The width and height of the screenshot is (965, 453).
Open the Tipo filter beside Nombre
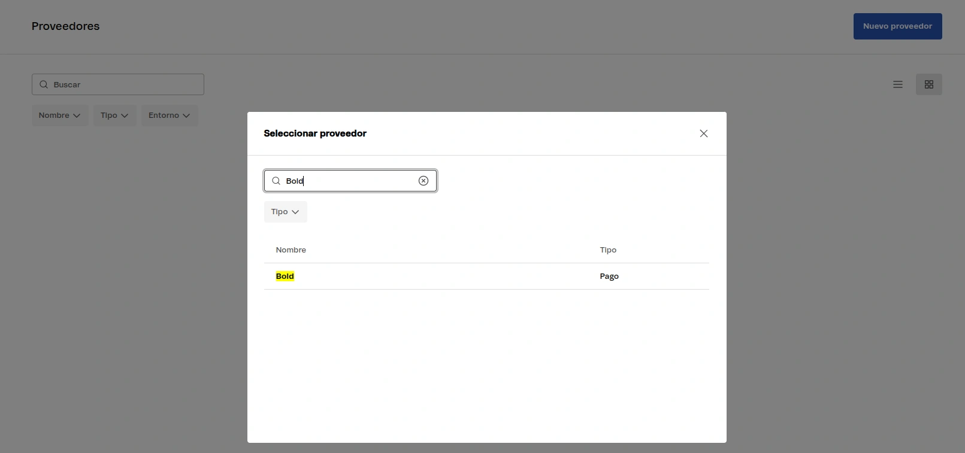[114, 115]
